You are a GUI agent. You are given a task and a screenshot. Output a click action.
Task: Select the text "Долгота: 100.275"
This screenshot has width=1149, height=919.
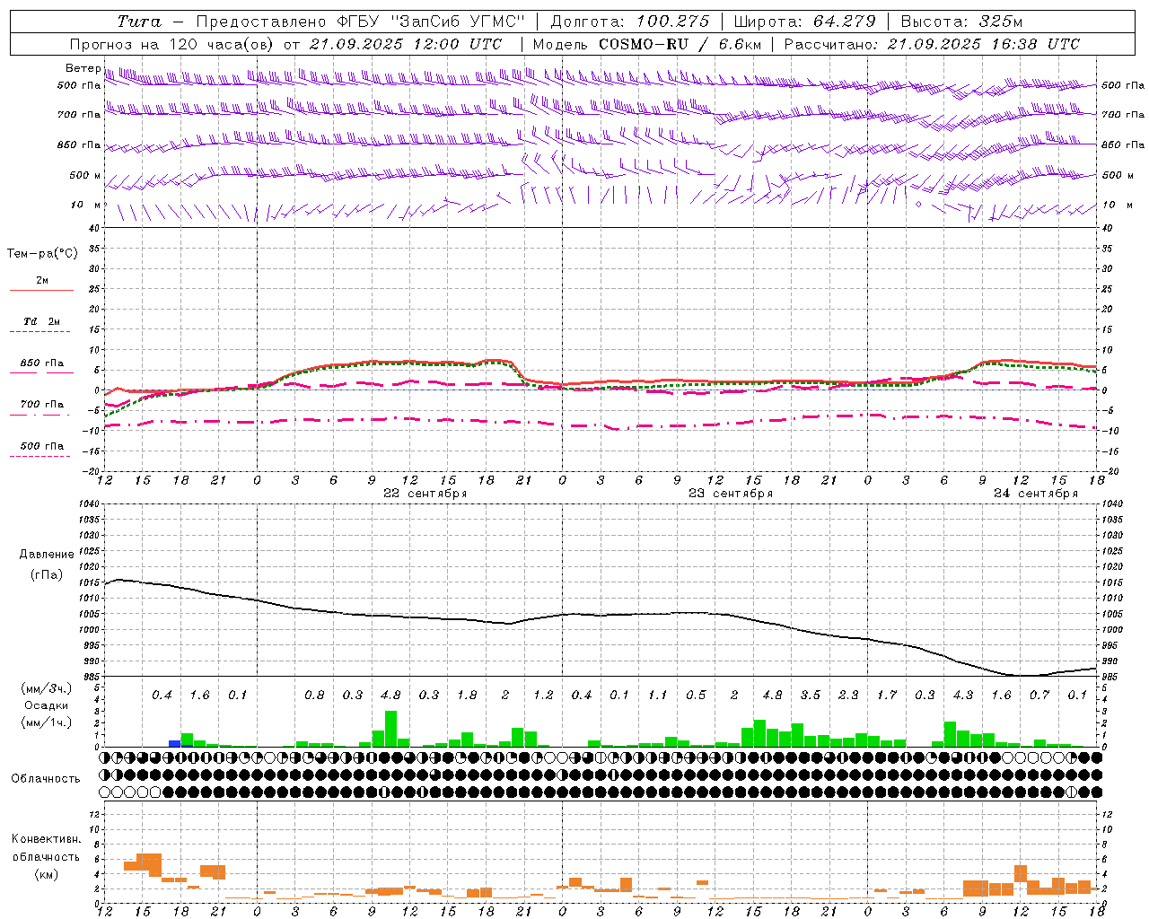click(629, 22)
